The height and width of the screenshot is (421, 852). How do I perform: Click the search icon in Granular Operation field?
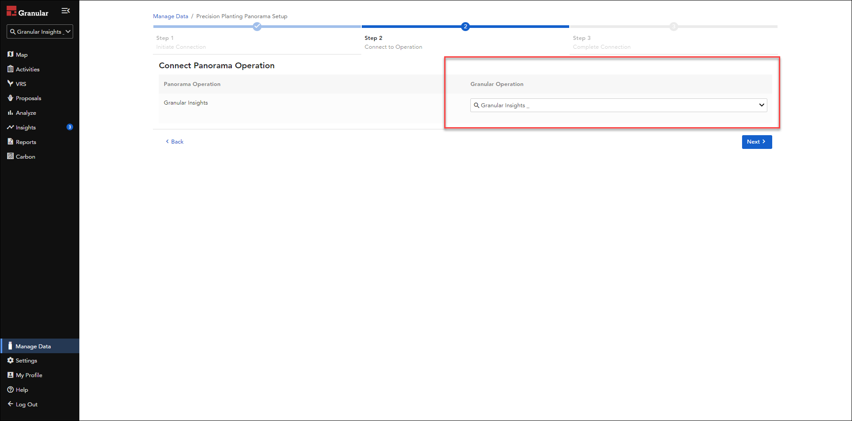point(477,105)
